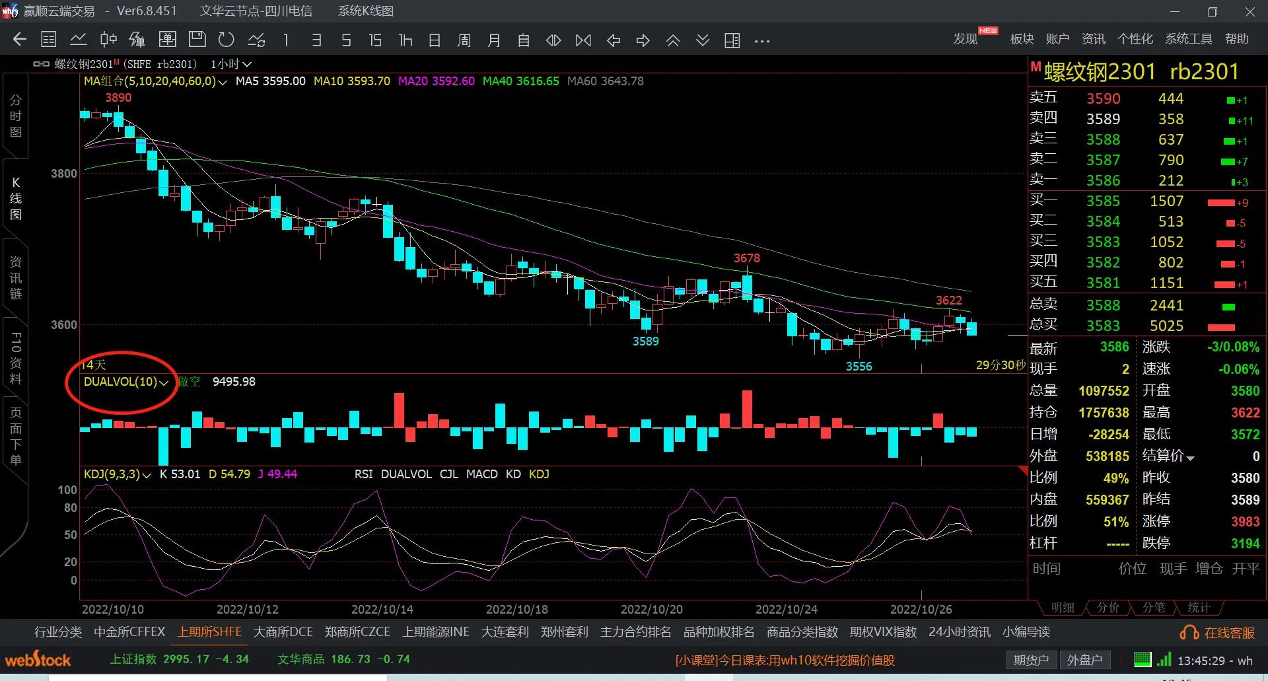Screen dimensions: 1268x681
Task: Click the 期货户 account button
Action: pos(1031,660)
